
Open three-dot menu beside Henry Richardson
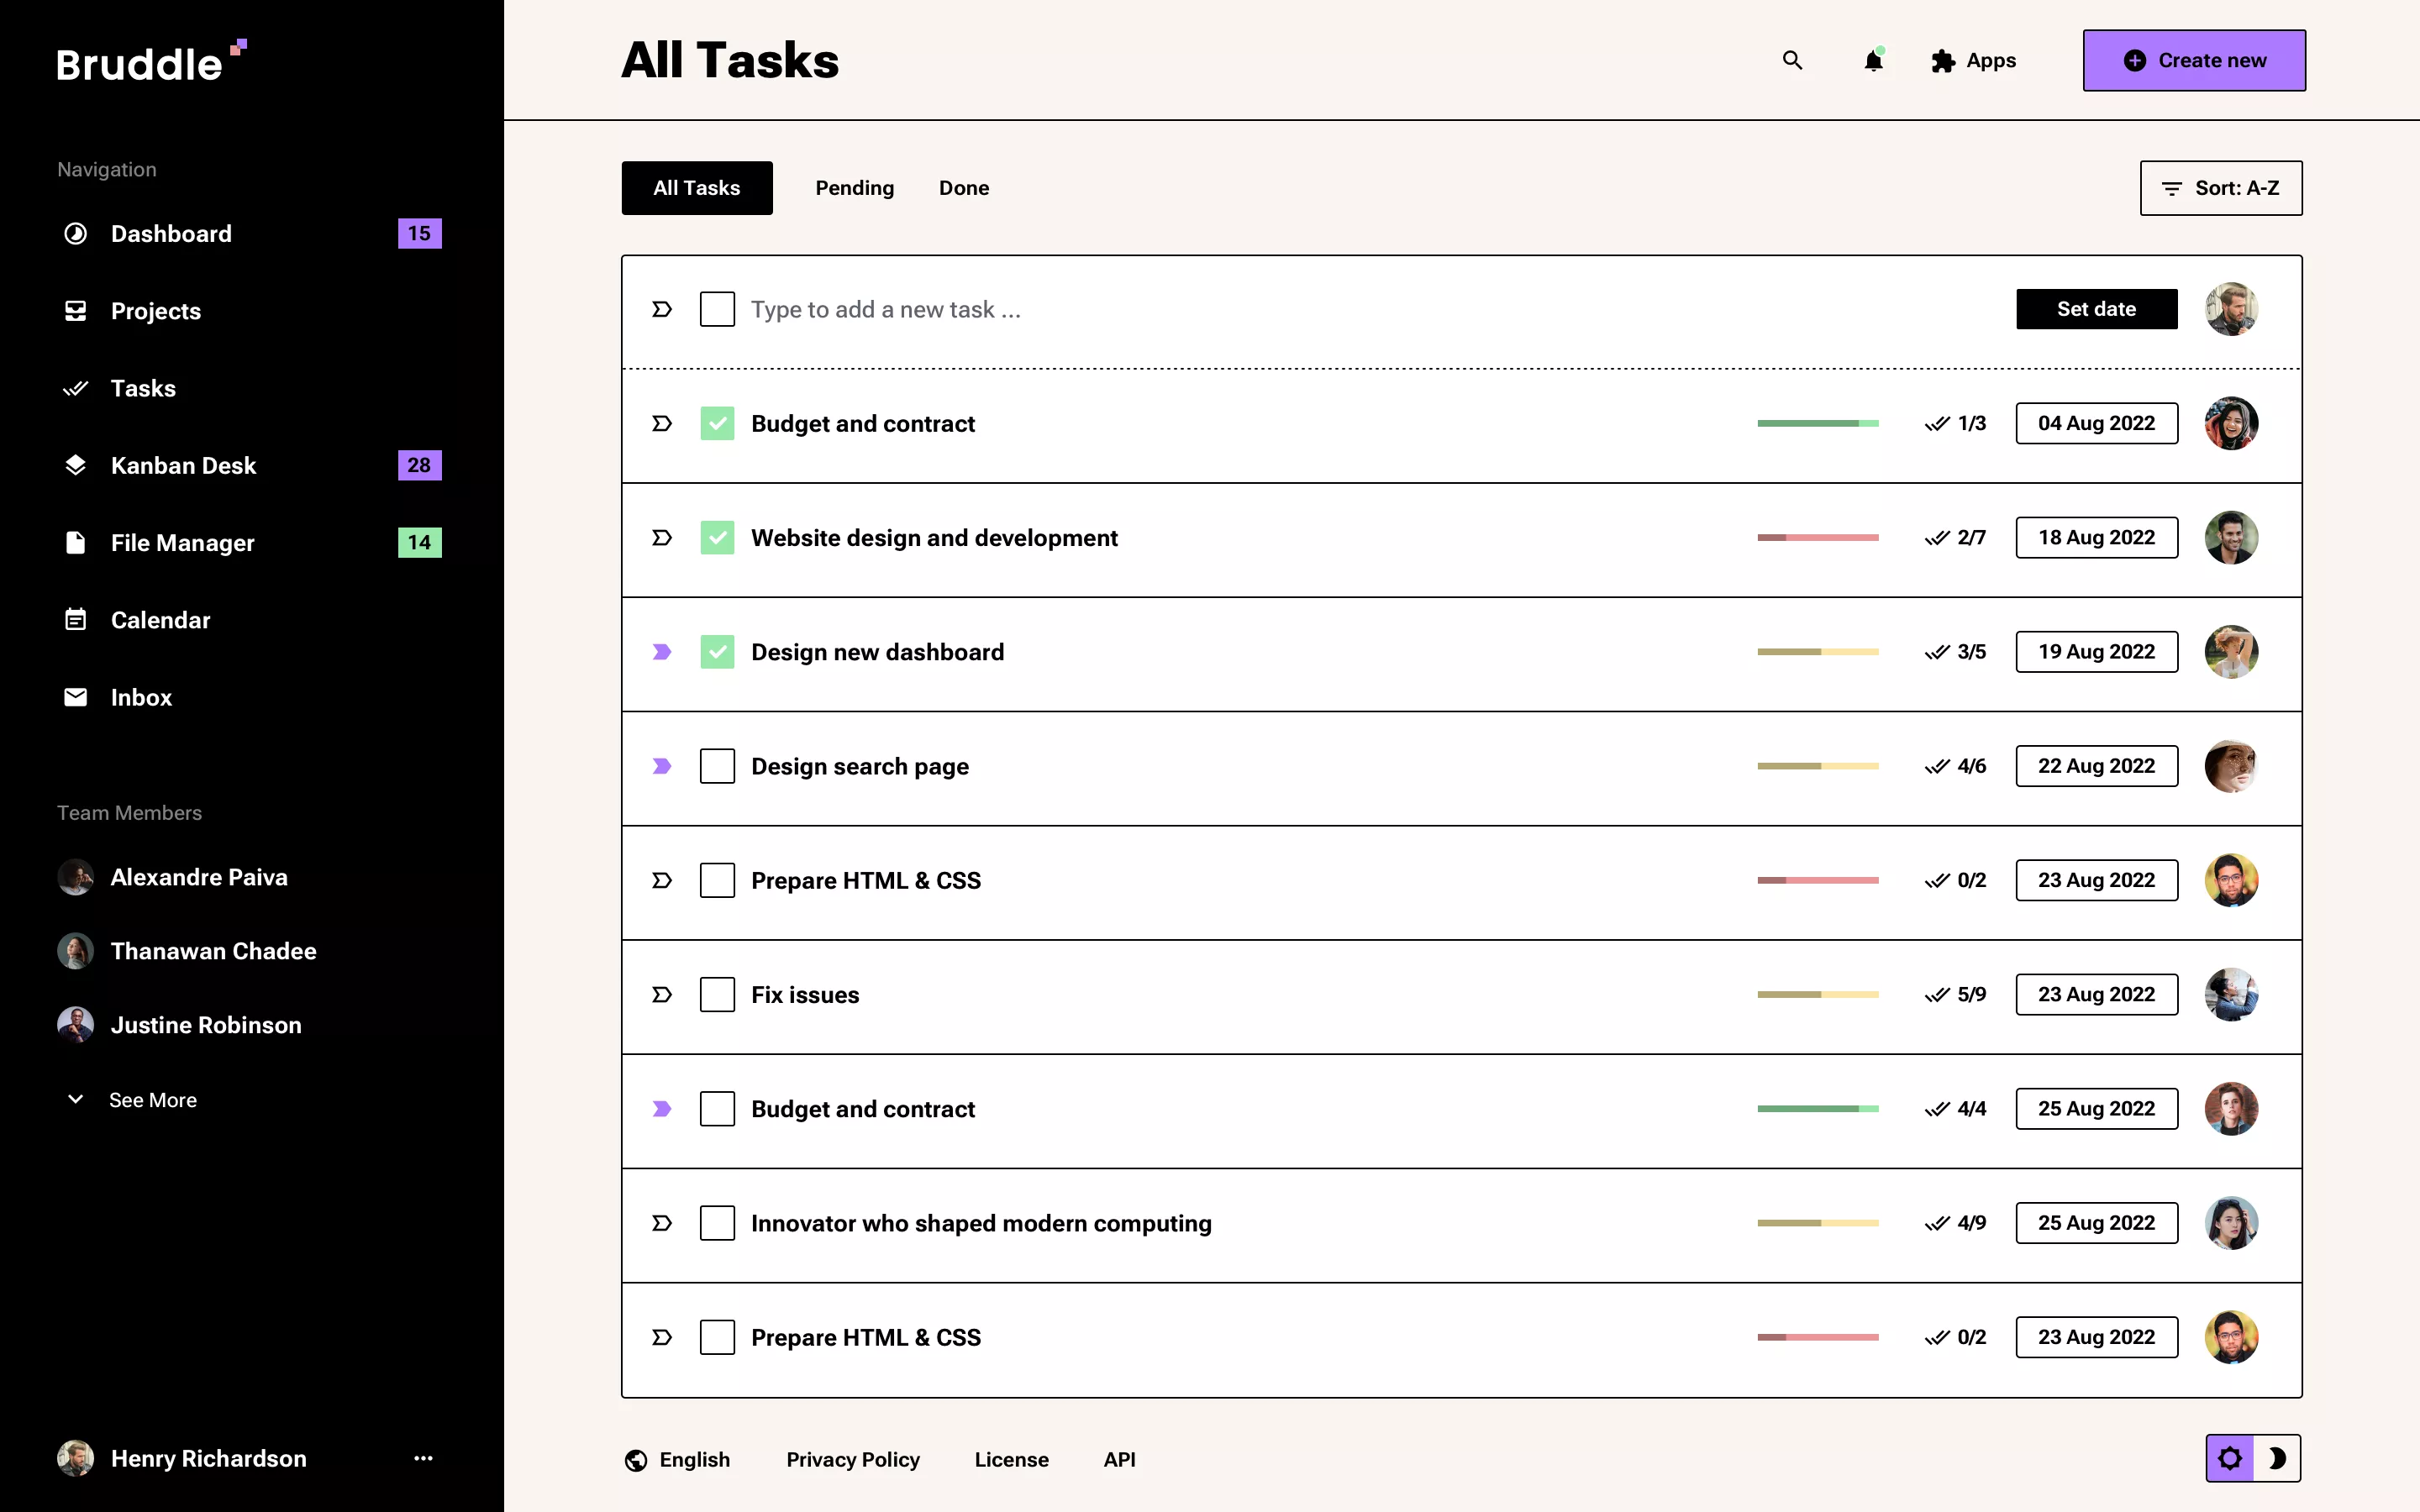point(423,1458)
